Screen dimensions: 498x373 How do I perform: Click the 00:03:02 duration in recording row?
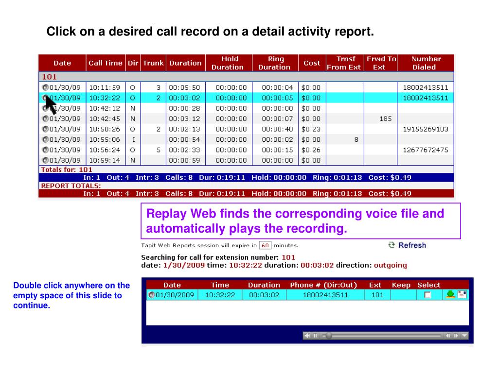pyautogui.click(x=264, y=295)
